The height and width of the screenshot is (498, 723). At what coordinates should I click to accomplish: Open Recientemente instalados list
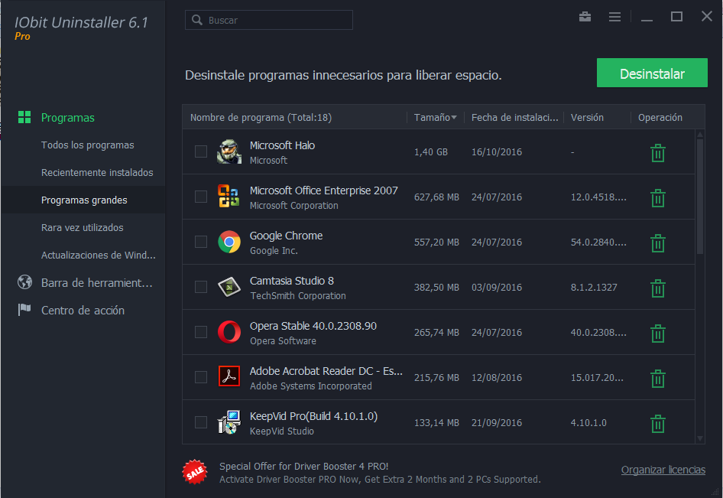click(97, 173)
